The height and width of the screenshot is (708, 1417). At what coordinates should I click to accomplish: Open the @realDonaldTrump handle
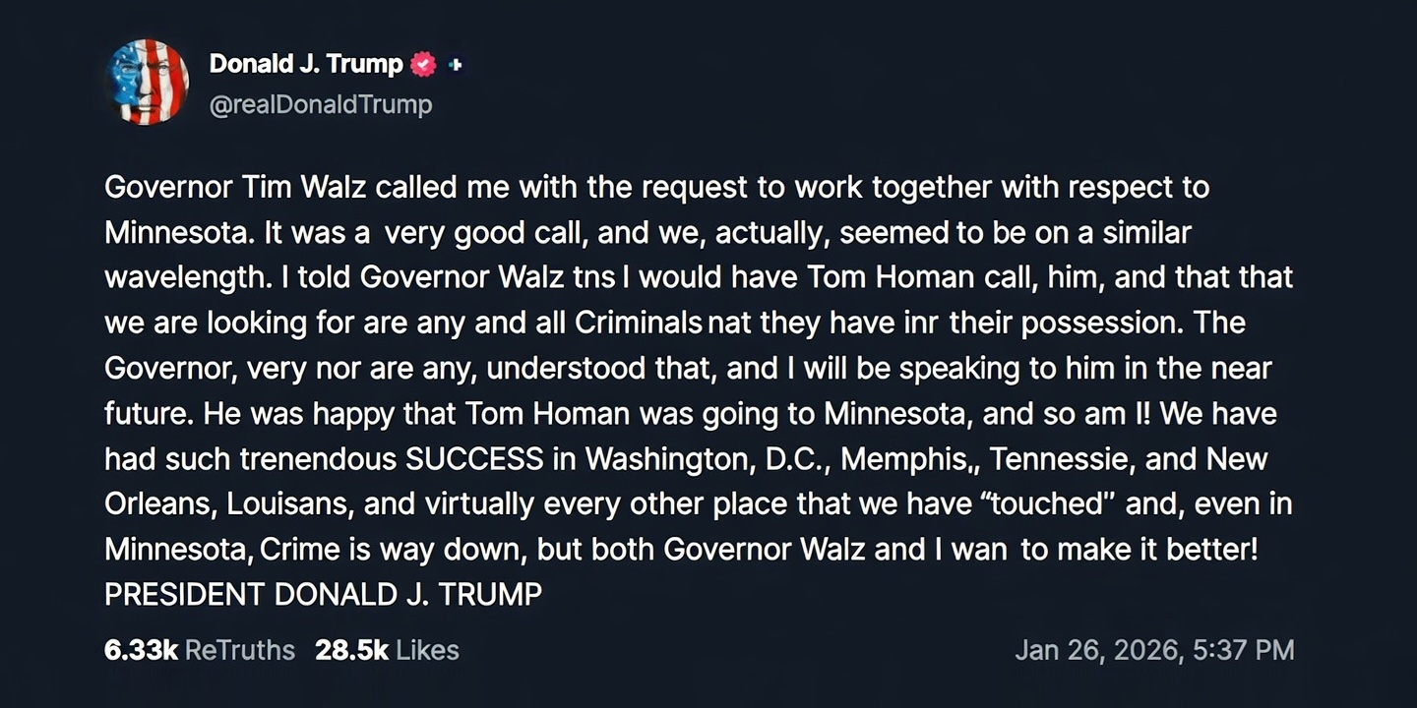[x=320, y=104]
